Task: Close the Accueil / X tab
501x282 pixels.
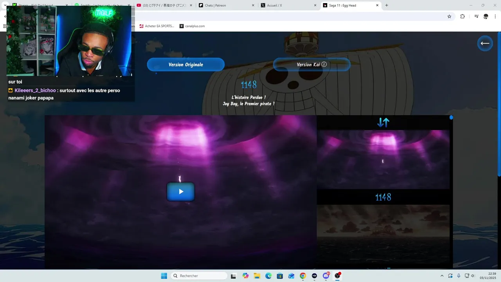Action: click(x=315, y=5)
